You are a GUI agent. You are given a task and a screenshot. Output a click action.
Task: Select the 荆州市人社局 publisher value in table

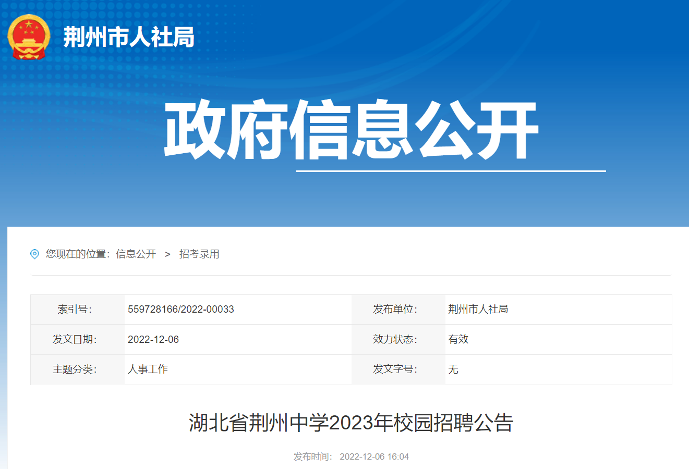pyautogui.click(x=478, y=310)
